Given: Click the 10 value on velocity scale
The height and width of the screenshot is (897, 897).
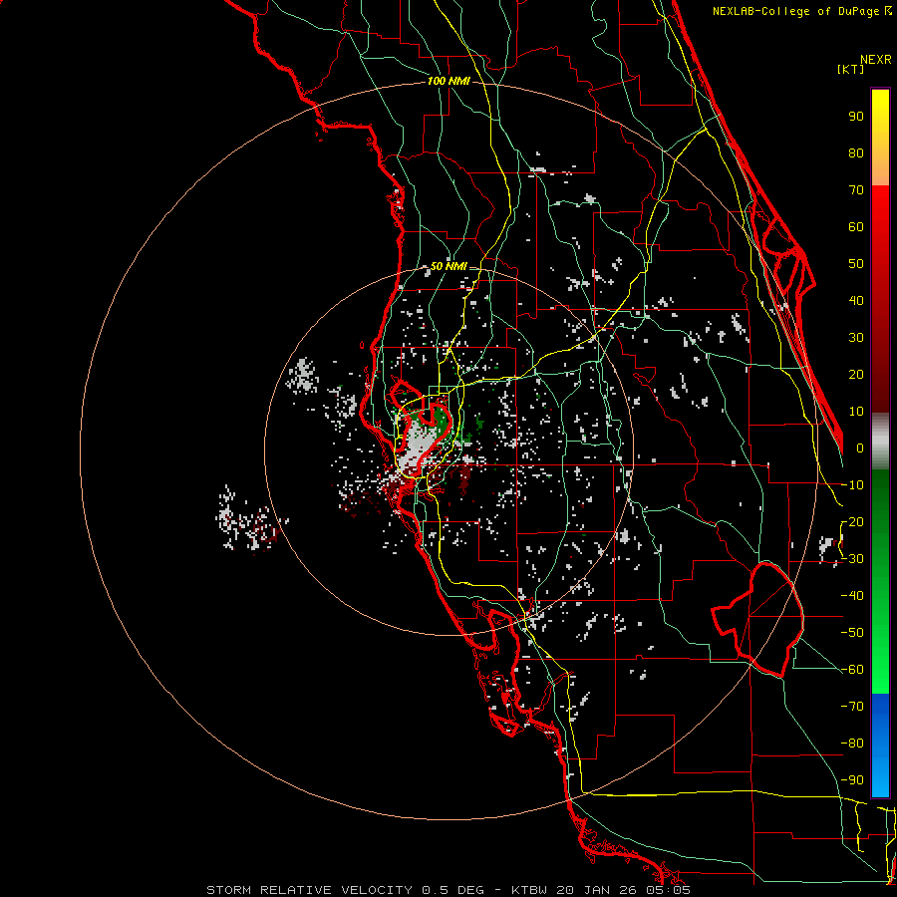Looking at the screenshot, I should point(856,412).
